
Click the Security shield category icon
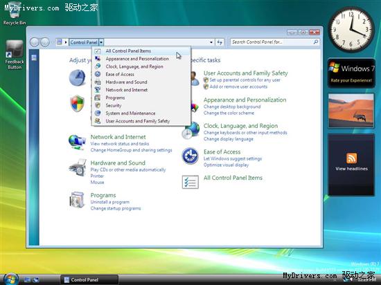78,104
